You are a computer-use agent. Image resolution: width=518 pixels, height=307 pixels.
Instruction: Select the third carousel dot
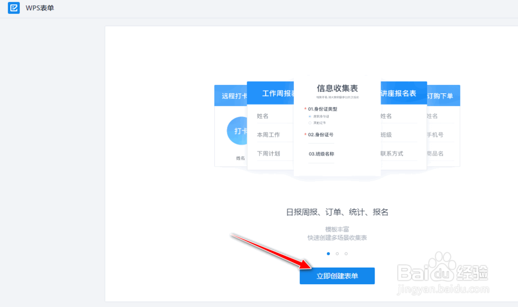346,254
